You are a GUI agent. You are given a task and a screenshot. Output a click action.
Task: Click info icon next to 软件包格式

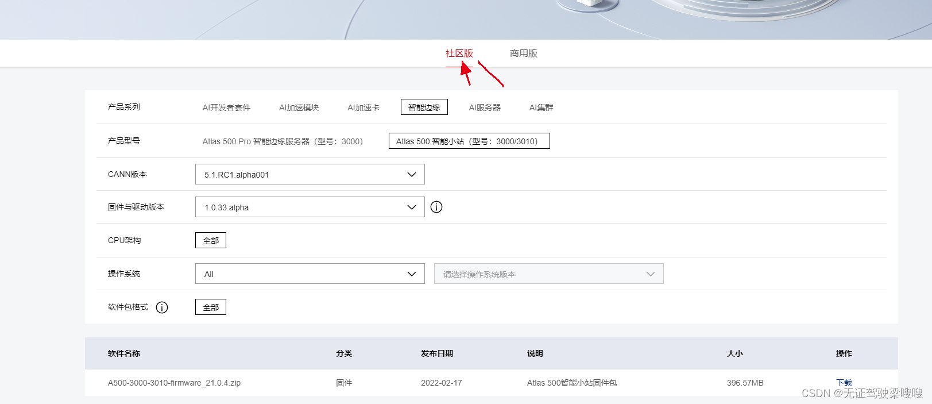pos(162,307)
